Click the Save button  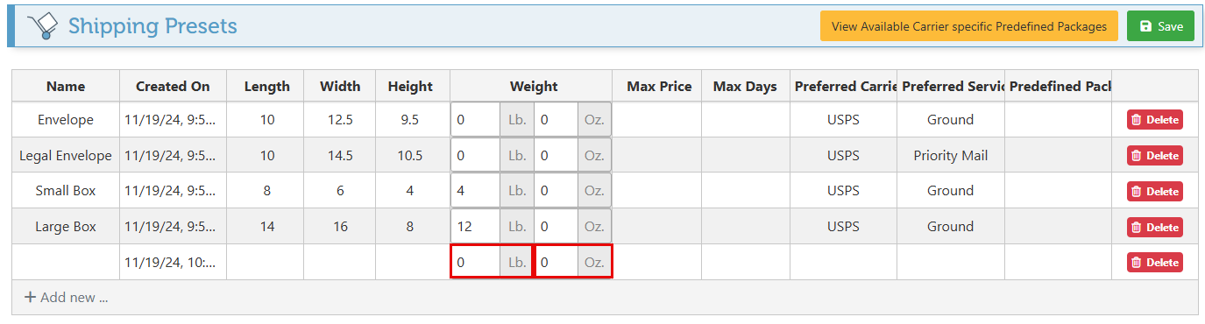(1160, 26)
